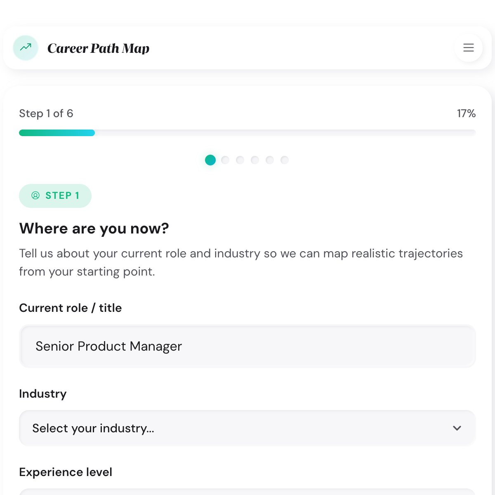Click the chevron on the industry selector
The width and height of the screenshot is (495, 495).
[x=457, y=428]
